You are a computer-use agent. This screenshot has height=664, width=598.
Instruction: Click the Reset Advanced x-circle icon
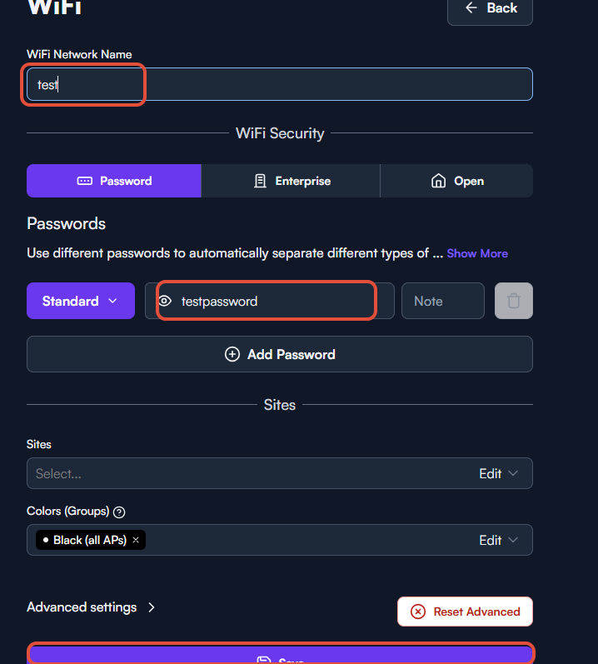coord(418,612)
